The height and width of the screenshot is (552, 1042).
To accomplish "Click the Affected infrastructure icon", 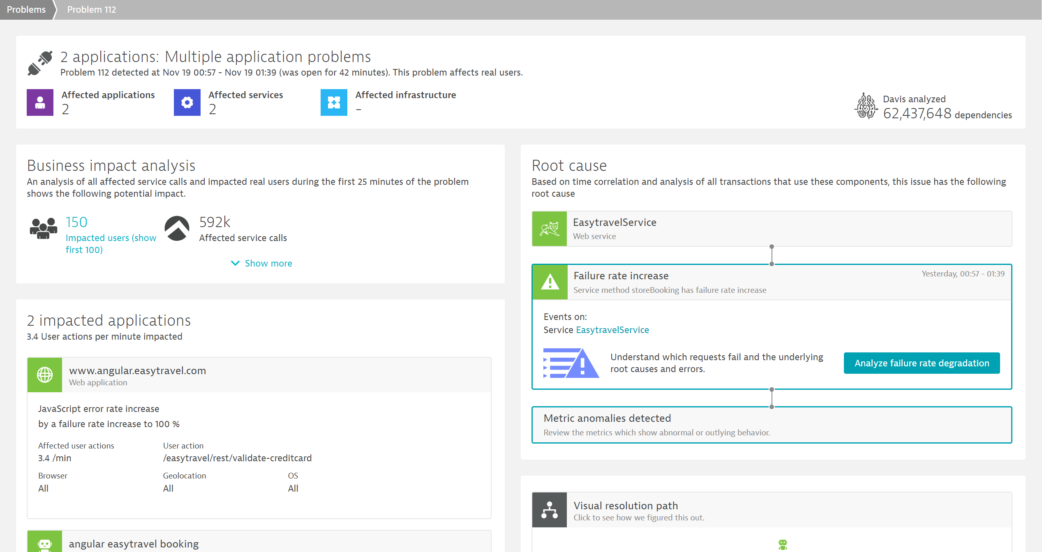I will (334, 102).
